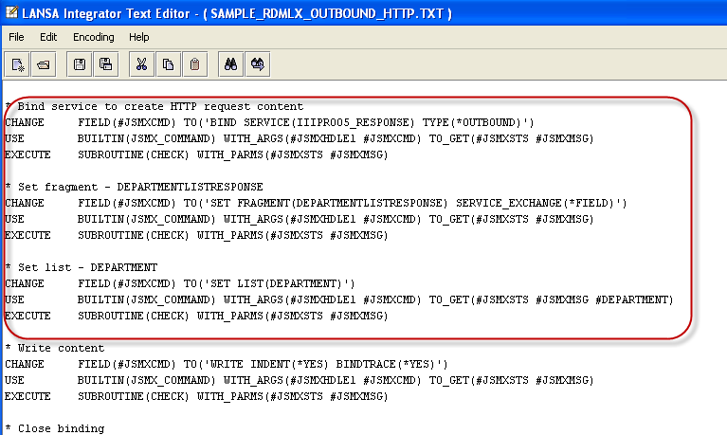Click the line with 'BIND SERVICE(IIIPRO05_RESPONSE)'
Image resolution: width=727 pixels, height=435 pixels.
point(269,123)
